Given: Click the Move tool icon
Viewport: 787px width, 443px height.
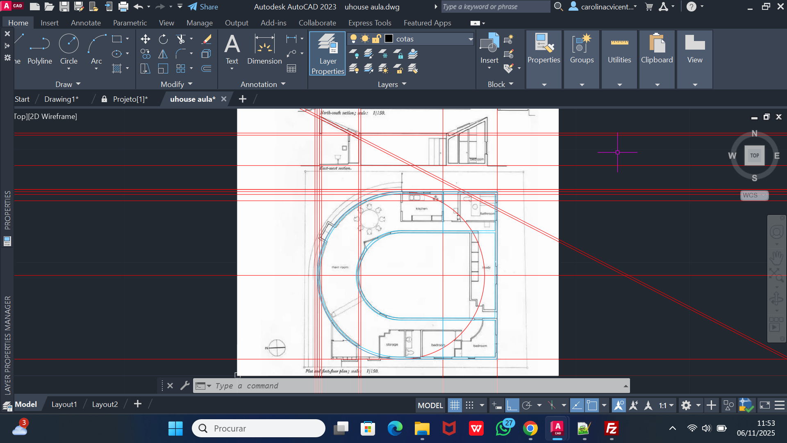Looking at the screenshot, I should point(145,39).
